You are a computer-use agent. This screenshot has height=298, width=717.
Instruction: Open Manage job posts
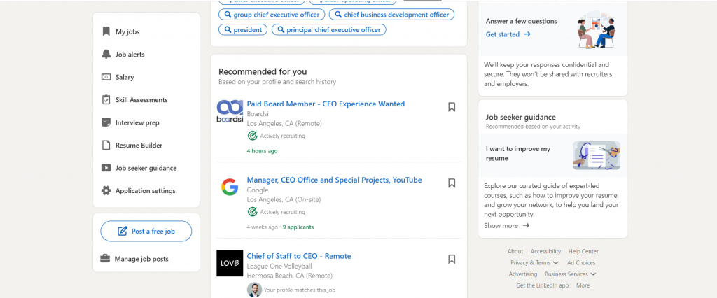(141, 259)
